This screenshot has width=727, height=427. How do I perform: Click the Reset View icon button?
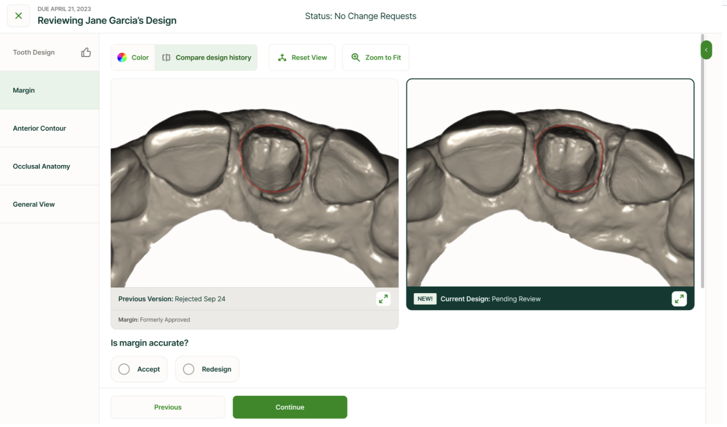click(x=283, y=57)
